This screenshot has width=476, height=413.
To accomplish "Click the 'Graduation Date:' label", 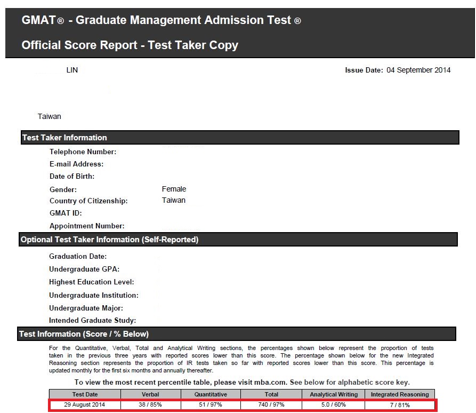I will [78, 256].
